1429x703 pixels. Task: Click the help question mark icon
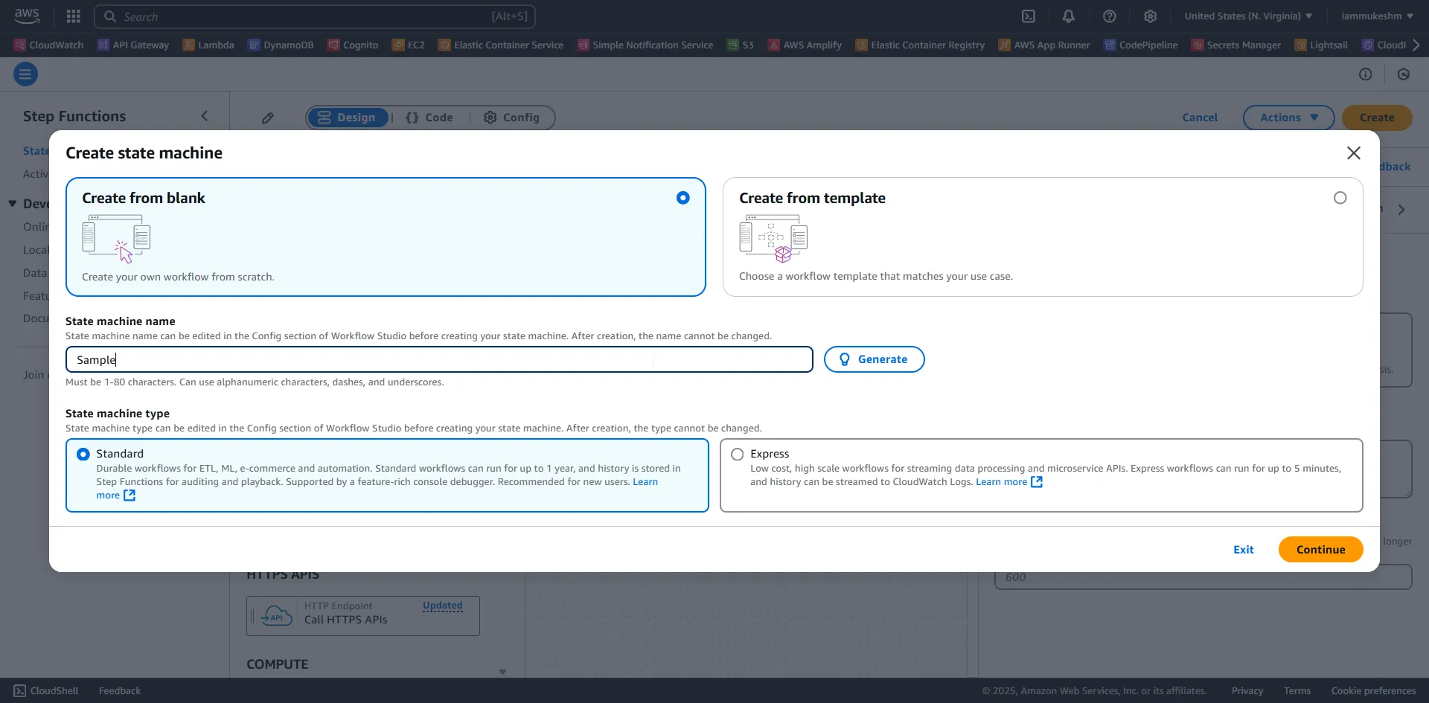[1109, 16]
